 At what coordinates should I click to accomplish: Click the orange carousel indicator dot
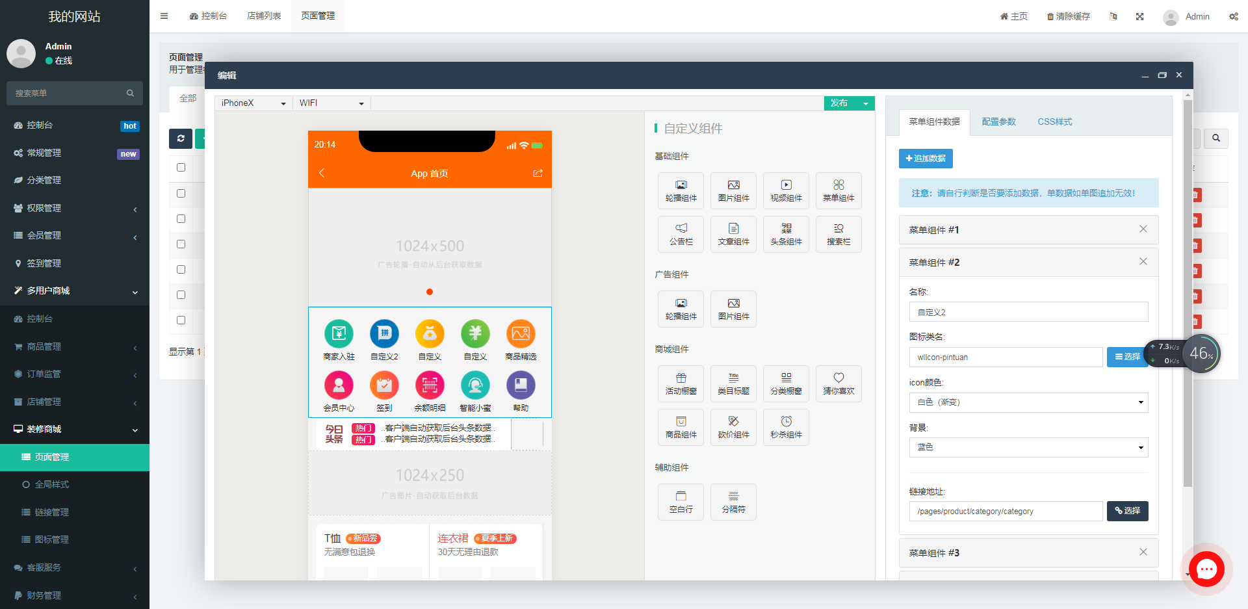click(430, 292)
